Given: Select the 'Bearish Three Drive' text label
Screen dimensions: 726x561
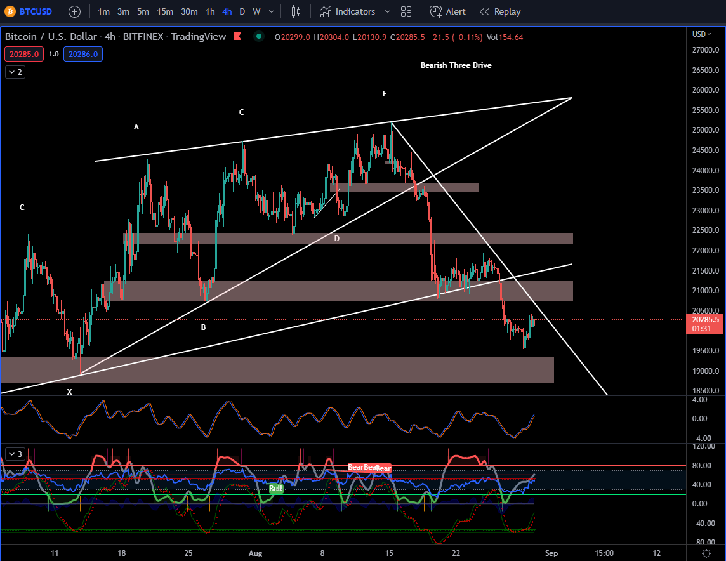Looking at the screenshot, I should [456, 65].
